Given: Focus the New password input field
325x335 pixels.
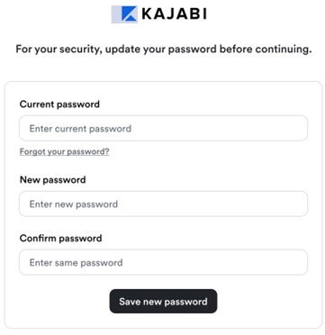Looking at the screenshot, I should [x=163, y=204].
